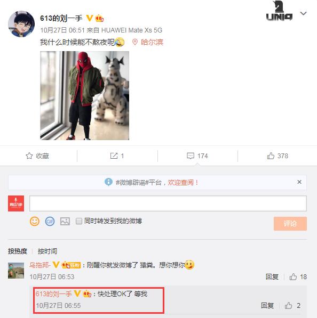Viewport: 317px width, 318px height.
Task: Open the GIF picker icon
Action: (50, 221)
